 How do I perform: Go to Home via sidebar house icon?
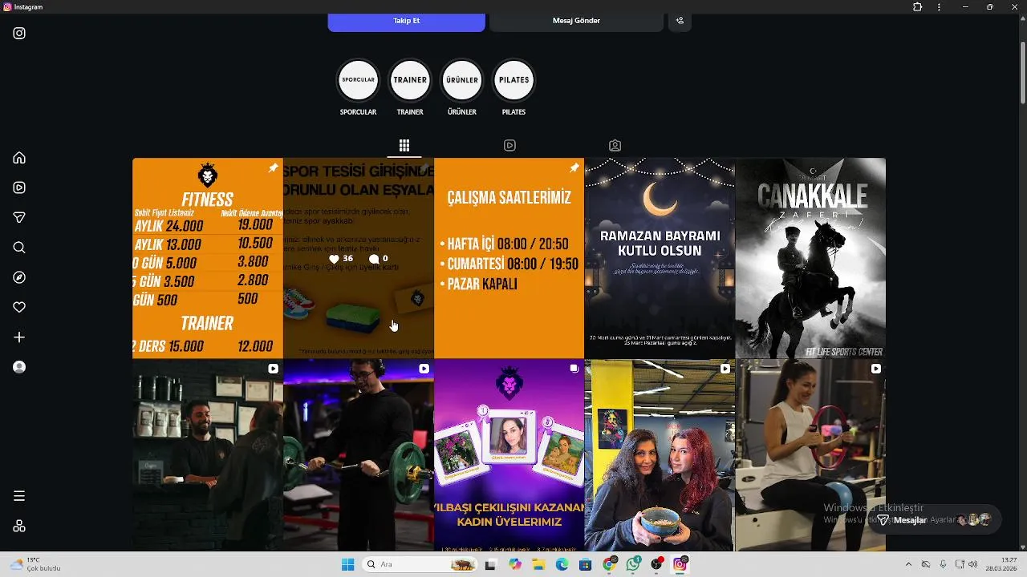pos(19,158)
